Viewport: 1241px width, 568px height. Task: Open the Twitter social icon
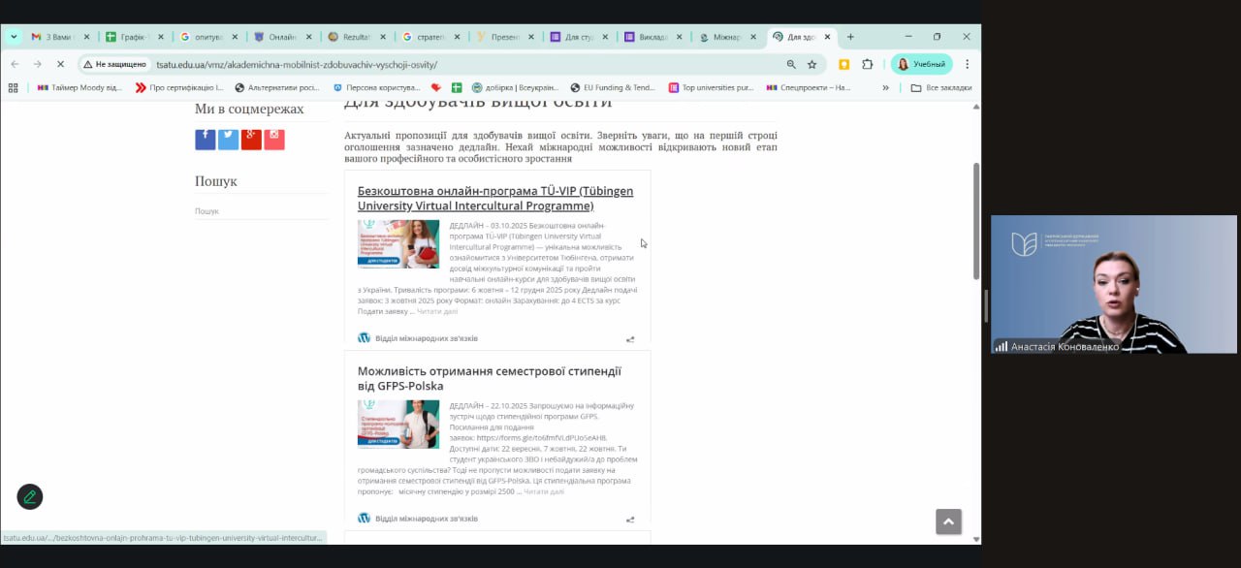pyautogui.click(x=229, y=139)
